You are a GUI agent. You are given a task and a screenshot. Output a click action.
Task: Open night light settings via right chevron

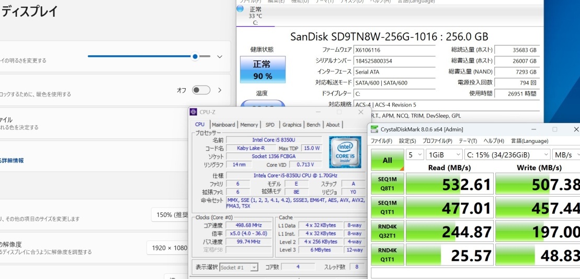coord(220,90)
